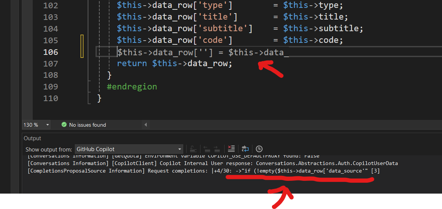
Task: Click the return keyword on line 107
Action: (132, 64)
